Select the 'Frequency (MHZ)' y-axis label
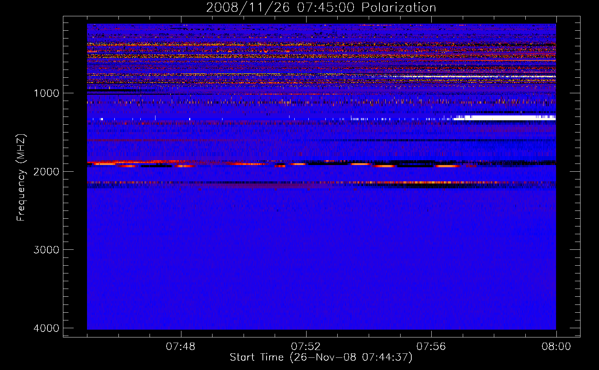Screen dimensions: 599x370 pos(21,177)
